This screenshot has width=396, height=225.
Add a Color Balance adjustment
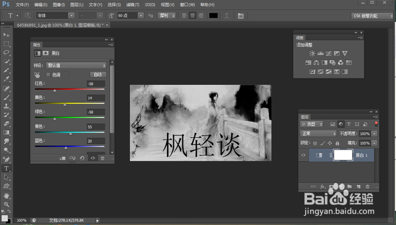pos(316,62)
